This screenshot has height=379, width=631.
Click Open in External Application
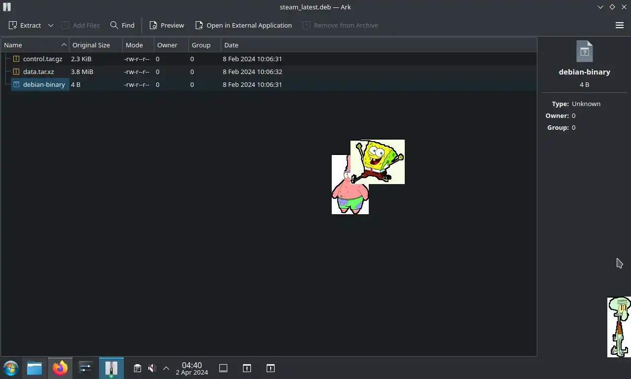[x=244, y=25]
